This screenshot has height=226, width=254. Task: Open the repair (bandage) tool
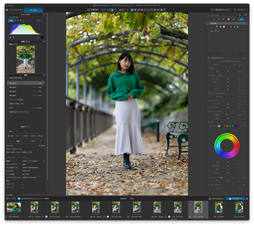click(158, 10)
